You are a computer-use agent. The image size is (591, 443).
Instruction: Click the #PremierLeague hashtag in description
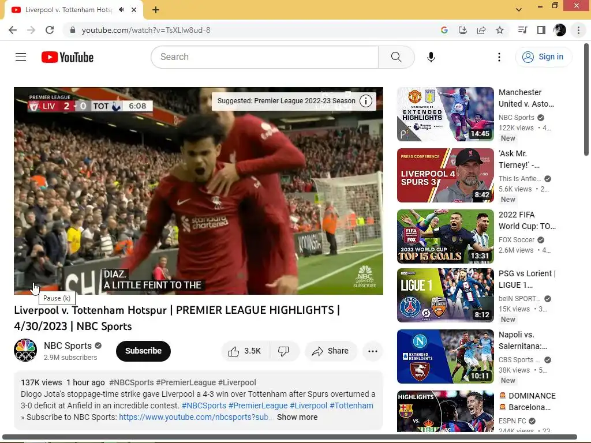click(x=258, y=406)
